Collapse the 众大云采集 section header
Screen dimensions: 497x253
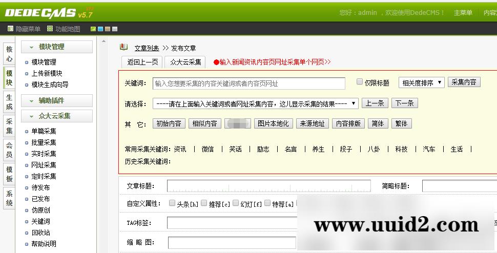click(x=57, y=116)
